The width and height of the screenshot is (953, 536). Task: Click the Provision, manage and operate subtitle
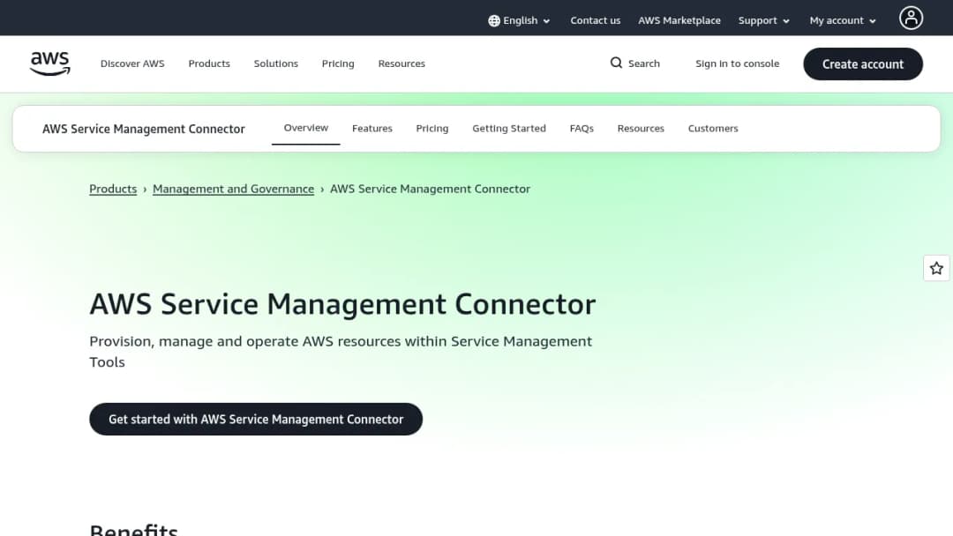(x=341, y=352)
